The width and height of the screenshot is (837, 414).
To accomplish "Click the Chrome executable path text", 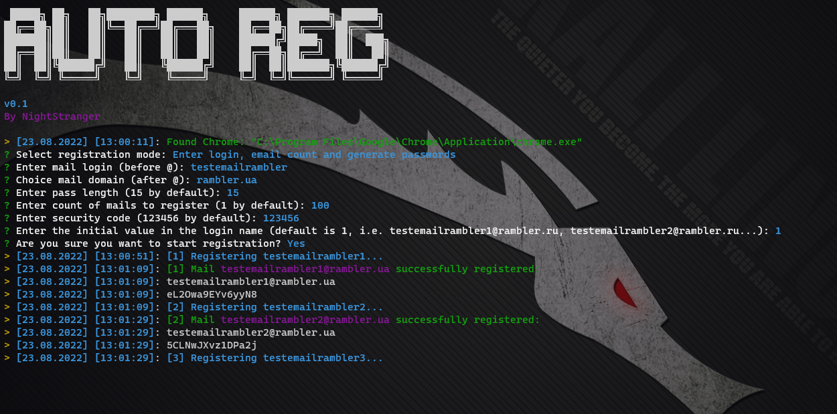I will point(416,142).
